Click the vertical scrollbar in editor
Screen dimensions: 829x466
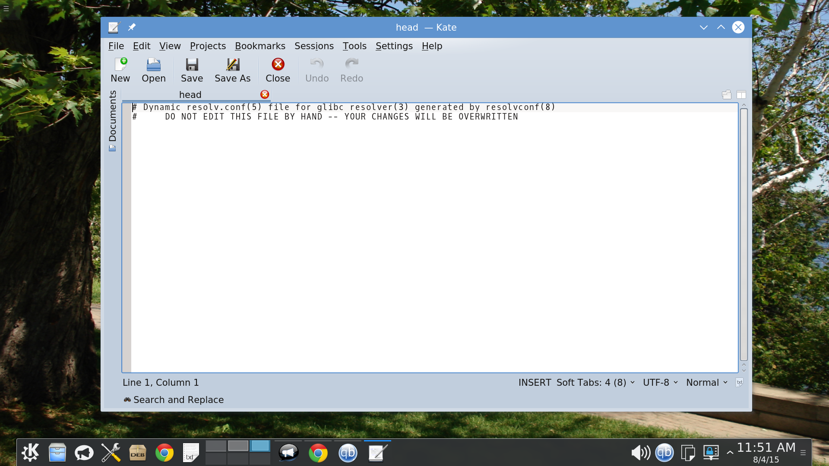(x=744, y=235)
